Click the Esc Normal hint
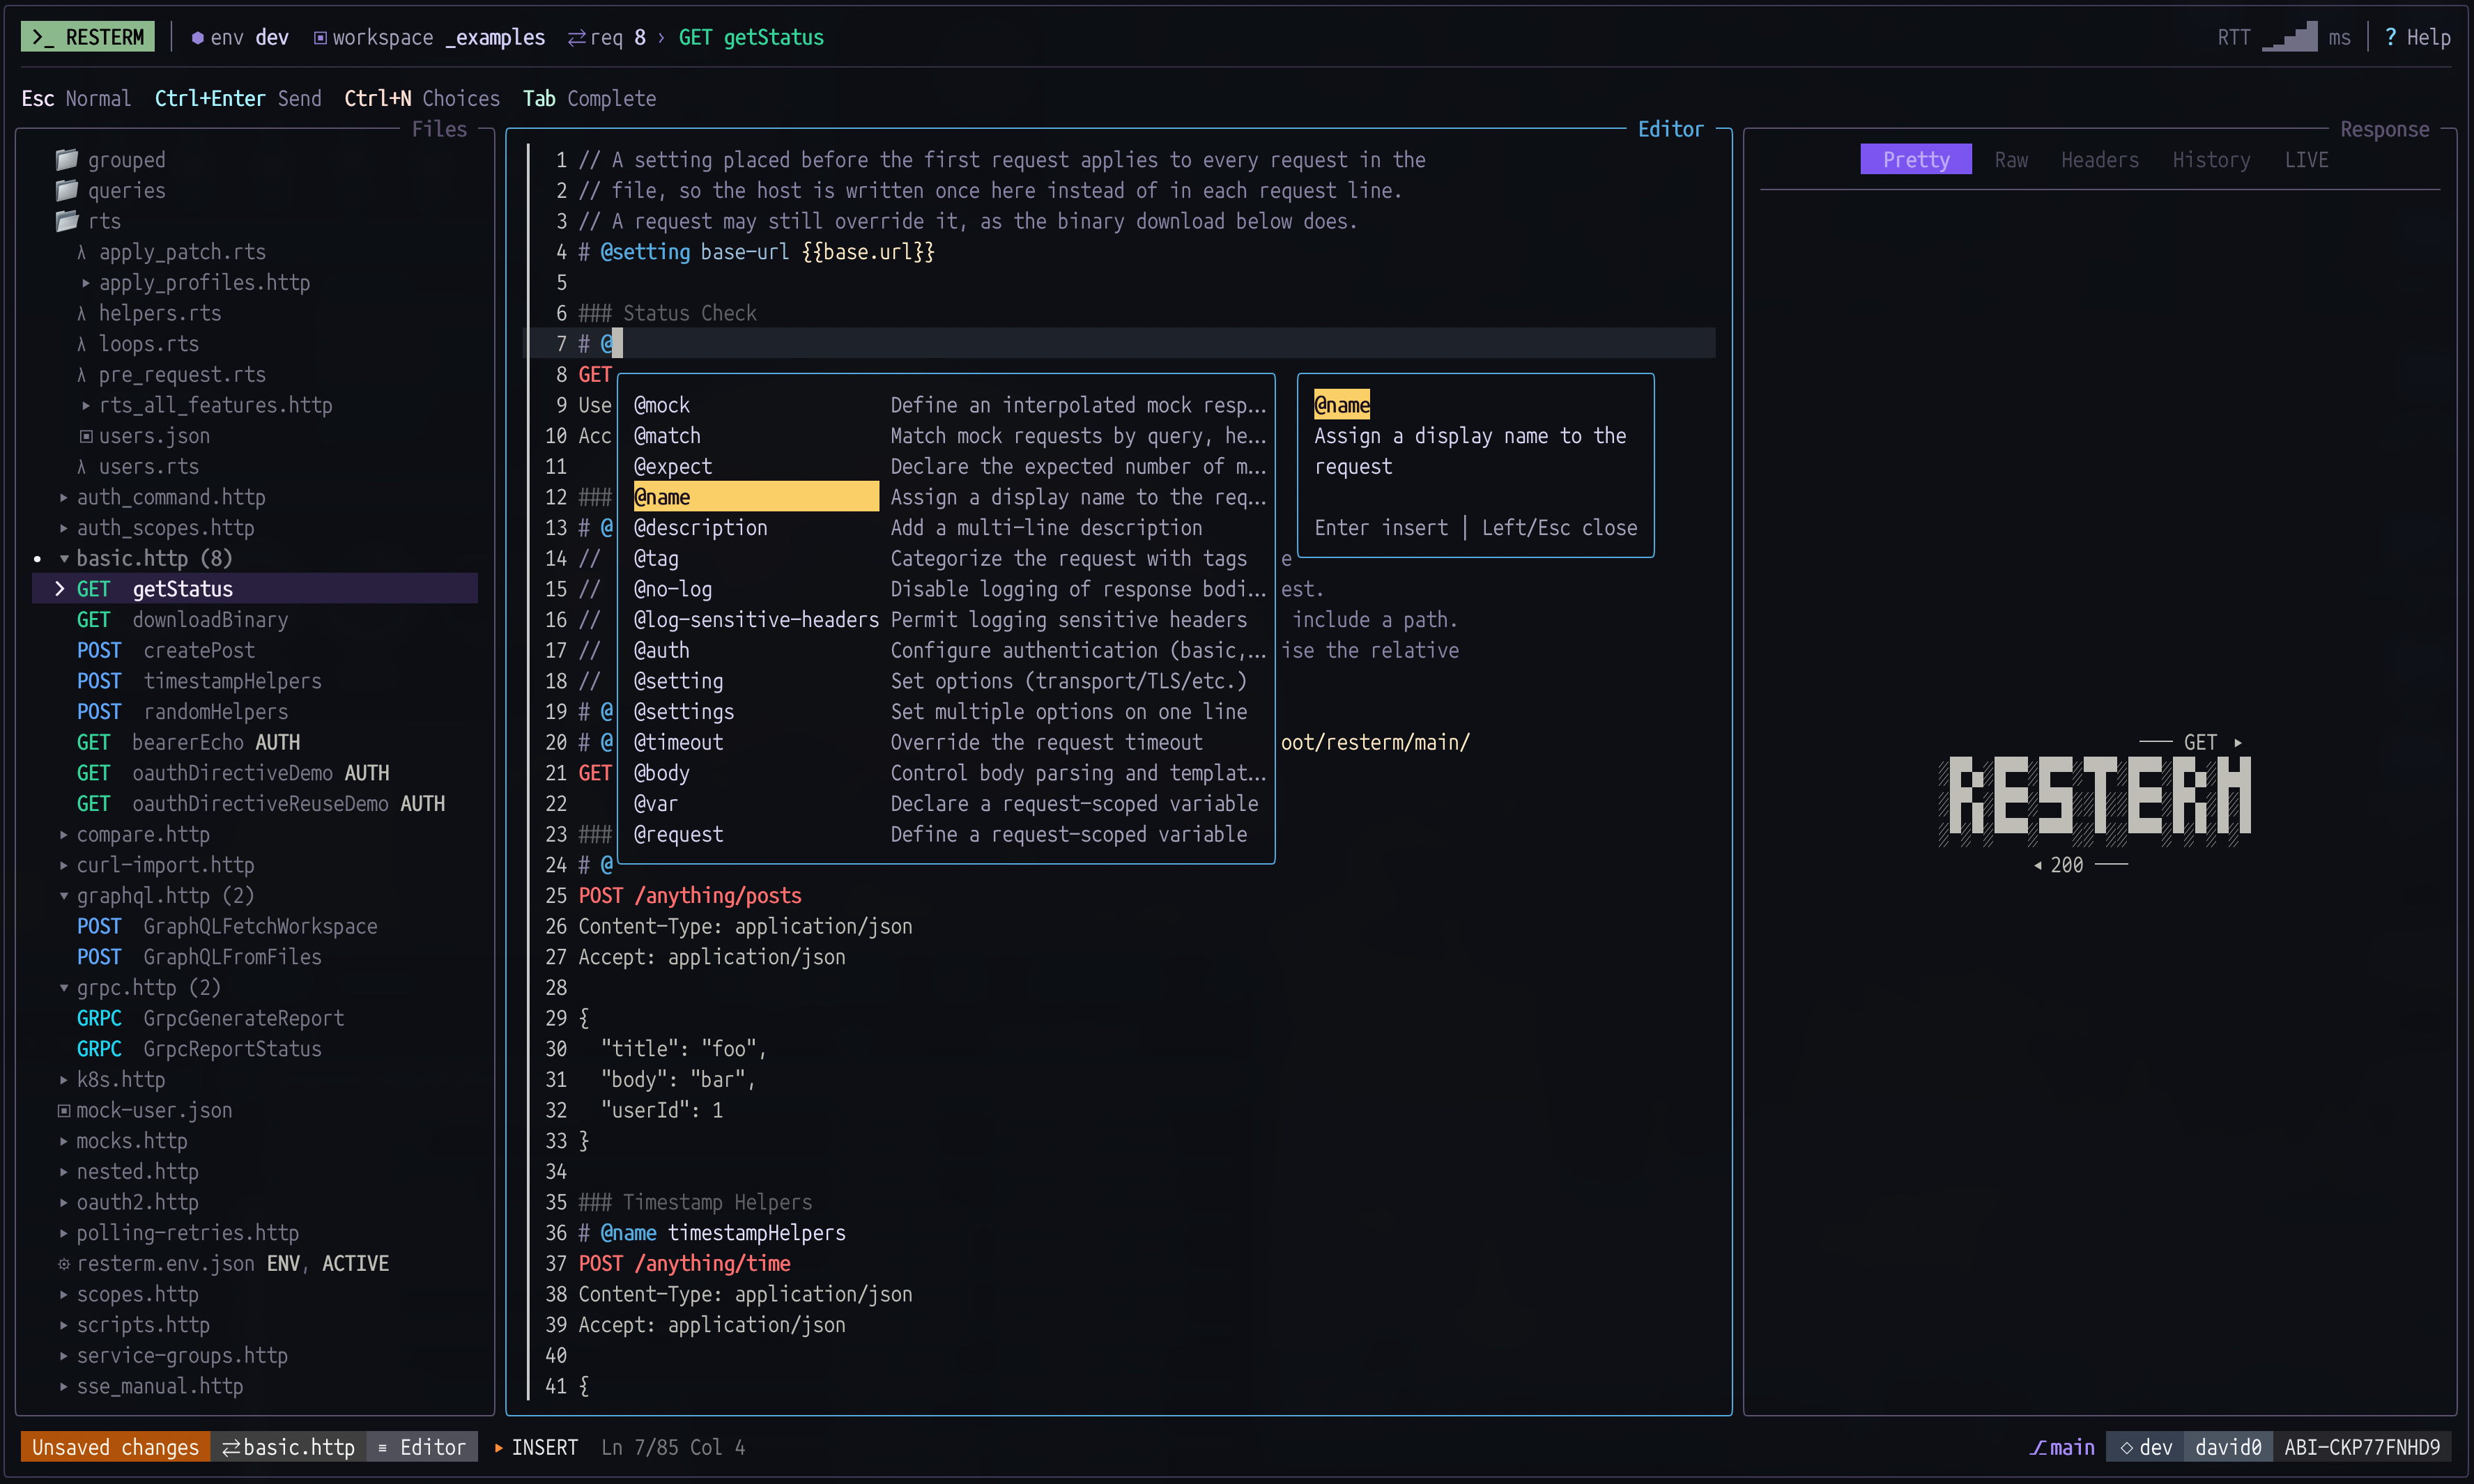The width and height of the screenshot is (2474, 1484). coord(76,98)
